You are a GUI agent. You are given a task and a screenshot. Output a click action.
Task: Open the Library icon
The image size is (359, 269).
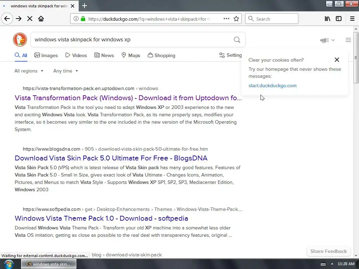pos(327,19)
